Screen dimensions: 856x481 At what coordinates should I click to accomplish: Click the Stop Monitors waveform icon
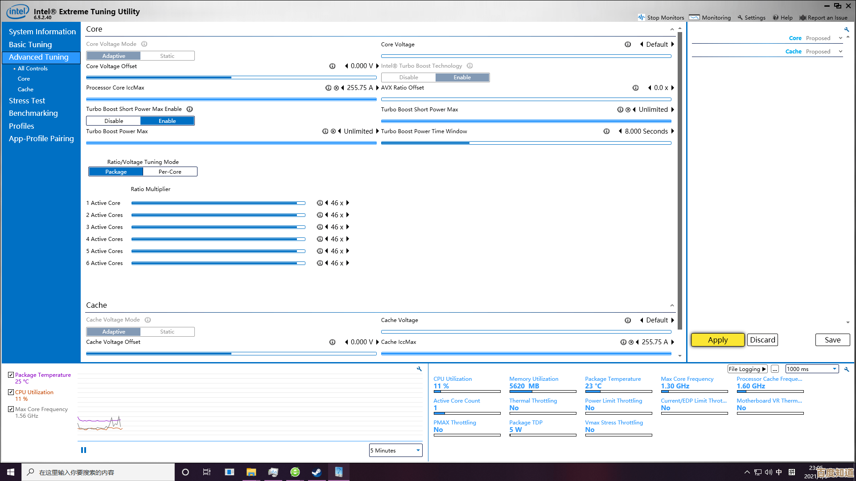tap(641, 17)
